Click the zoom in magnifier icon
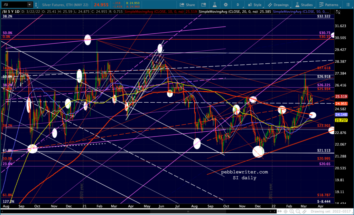The image size is (354, 215). pos(292,212)
